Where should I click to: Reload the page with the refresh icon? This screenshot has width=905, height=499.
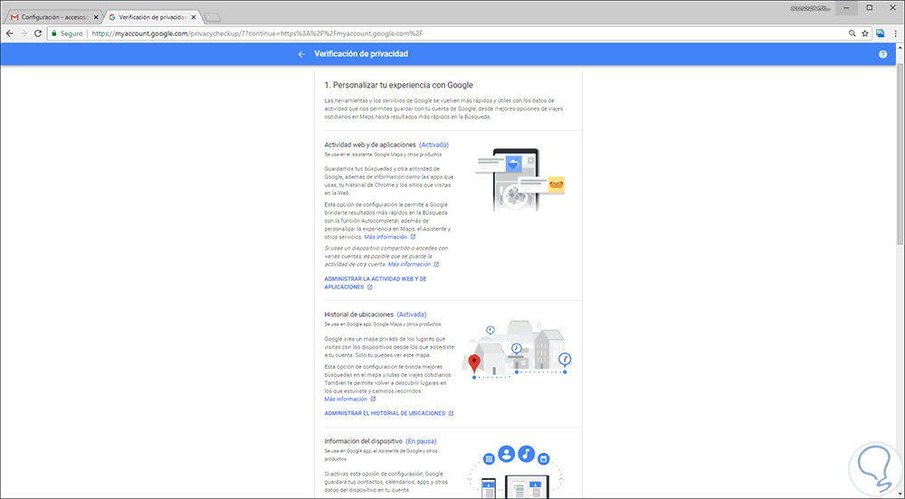point(38,33)
